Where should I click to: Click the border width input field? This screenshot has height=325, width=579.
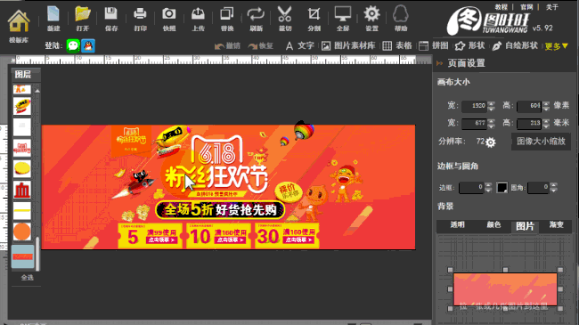[471, 188]
